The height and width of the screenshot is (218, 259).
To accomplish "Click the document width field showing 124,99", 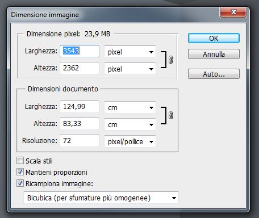I will [x=80, y=107].
